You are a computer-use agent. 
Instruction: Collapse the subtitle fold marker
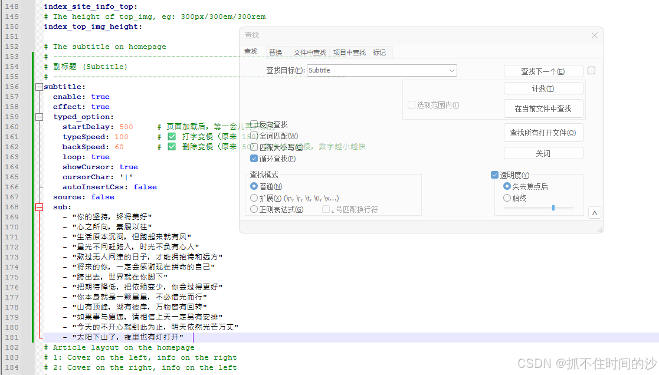pyautogui.click(x=39, y=87)
